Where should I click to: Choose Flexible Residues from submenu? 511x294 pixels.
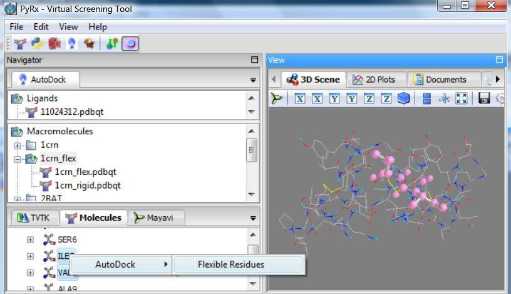(x=239, y=265)
